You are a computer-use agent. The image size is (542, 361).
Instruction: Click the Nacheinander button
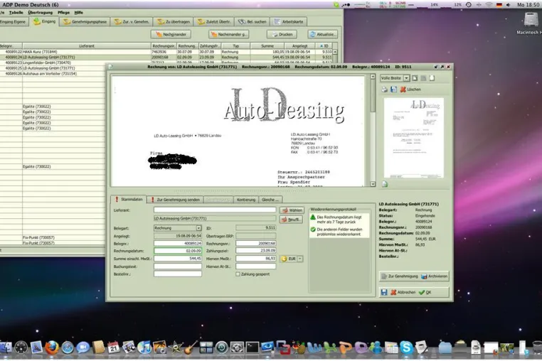click(x=171, y=35)
